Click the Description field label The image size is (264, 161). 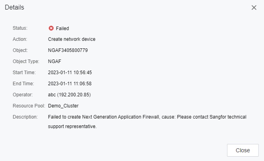coord(25,117)
